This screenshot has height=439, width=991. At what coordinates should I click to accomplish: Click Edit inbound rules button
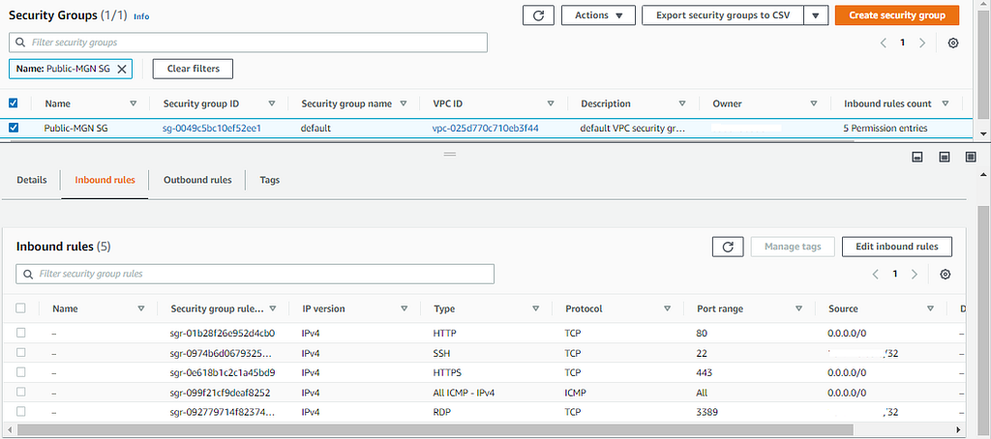coord(897,247)
